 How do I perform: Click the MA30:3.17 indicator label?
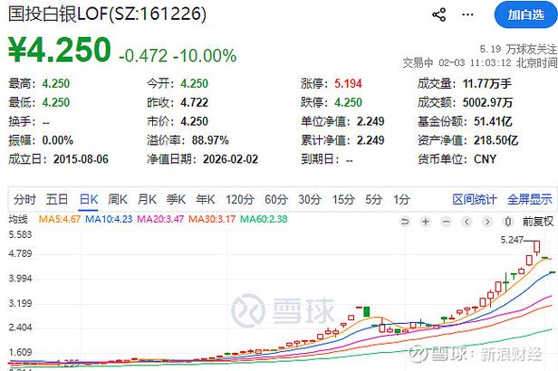212,219
